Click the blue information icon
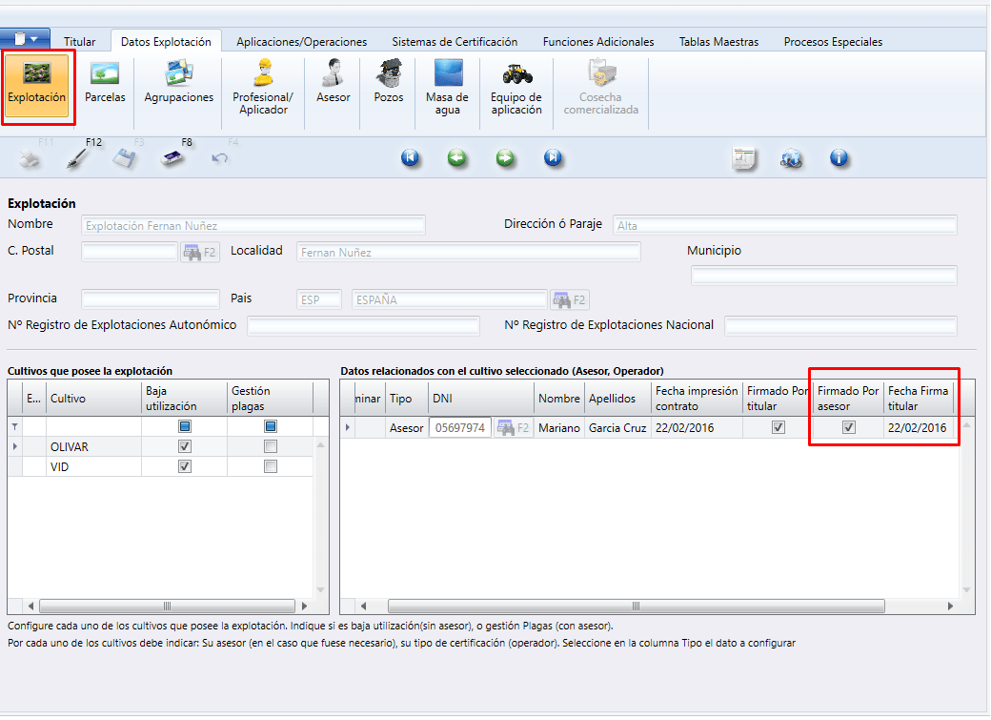 [839, 158]
